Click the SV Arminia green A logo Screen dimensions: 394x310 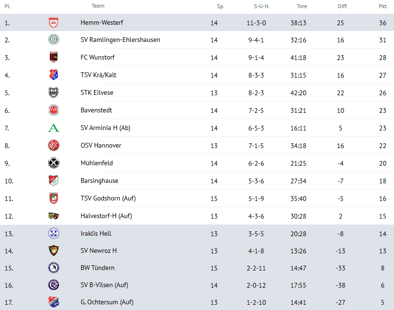click(x=54, y=128)
